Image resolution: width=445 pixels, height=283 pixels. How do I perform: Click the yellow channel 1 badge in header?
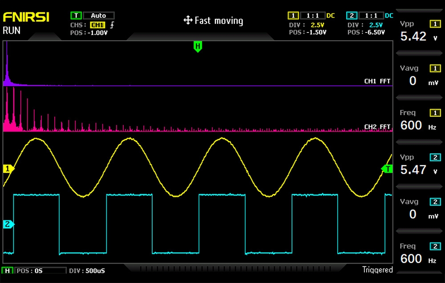pos(293,16)
